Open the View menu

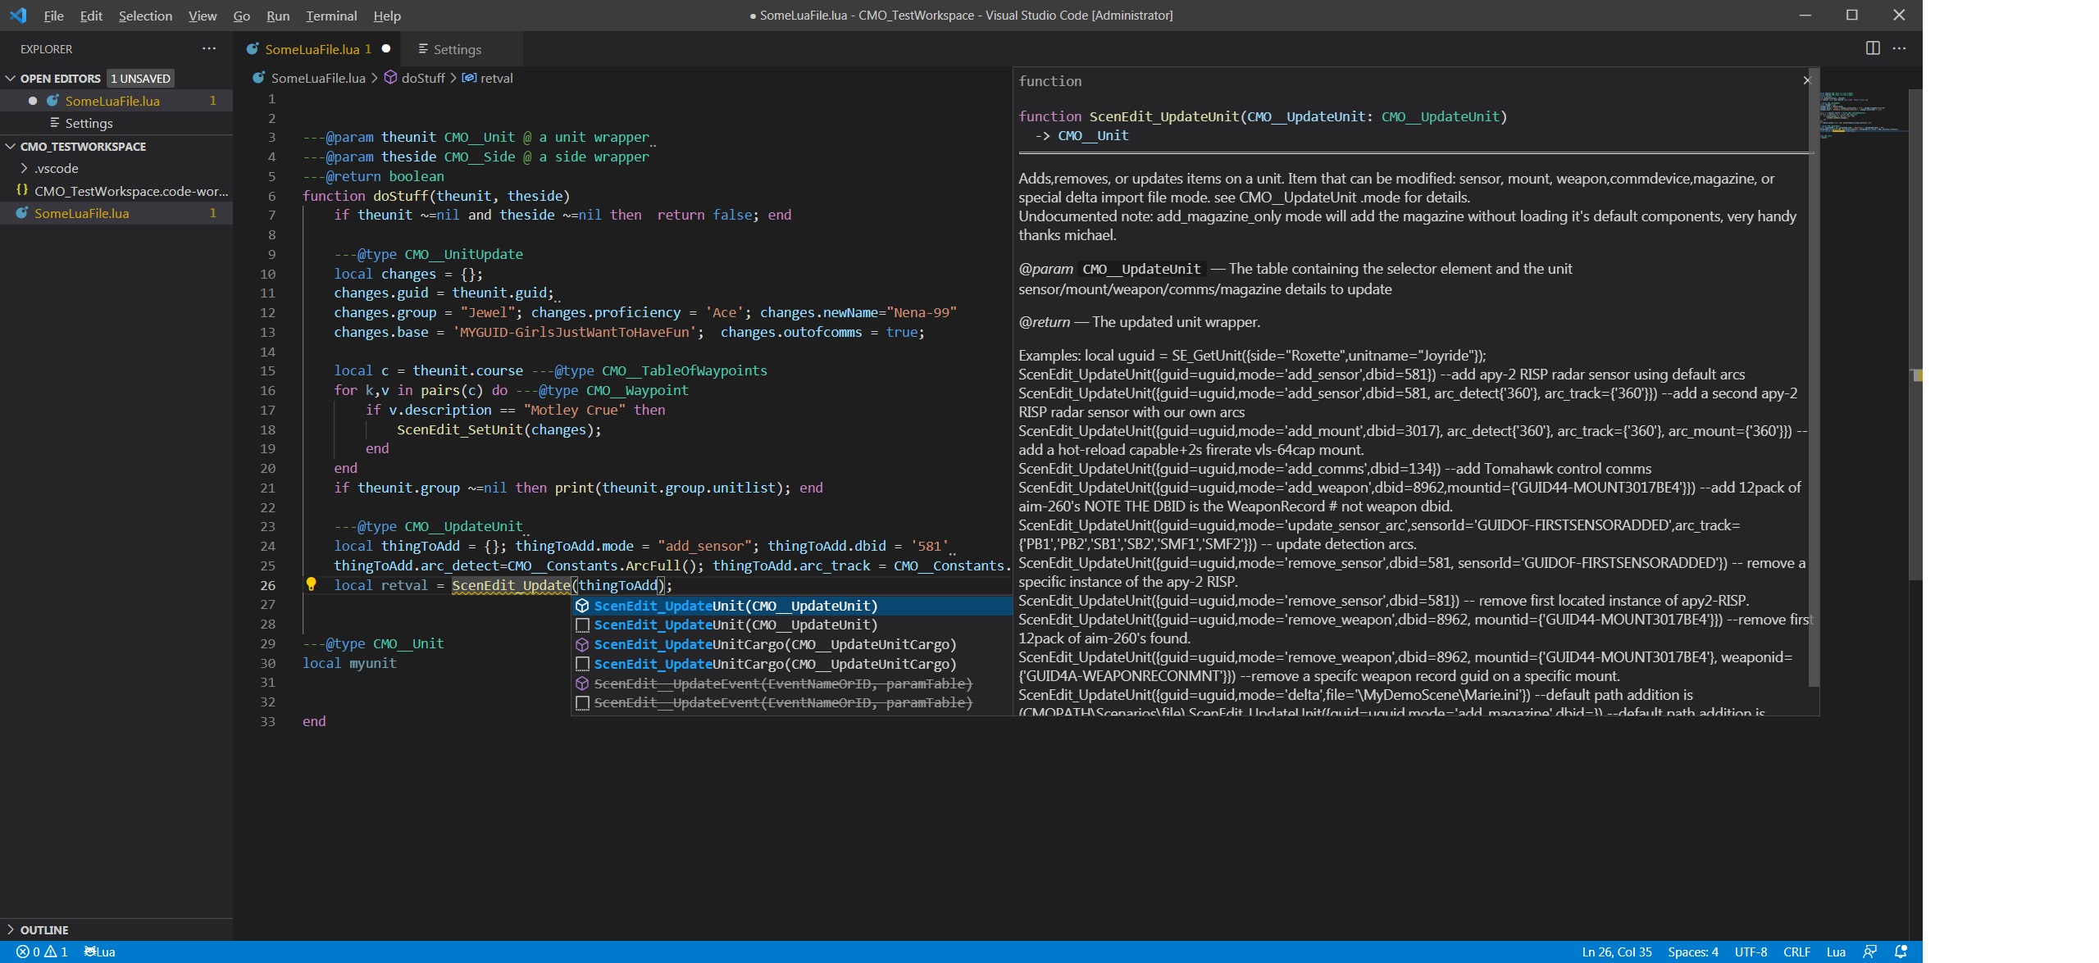pos(203,16)
